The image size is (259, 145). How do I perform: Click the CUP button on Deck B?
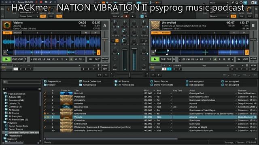[169, 59]
